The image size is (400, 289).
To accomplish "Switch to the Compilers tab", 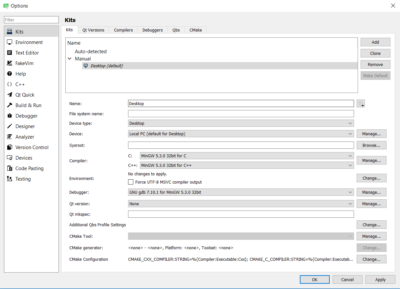I will 123,30.
